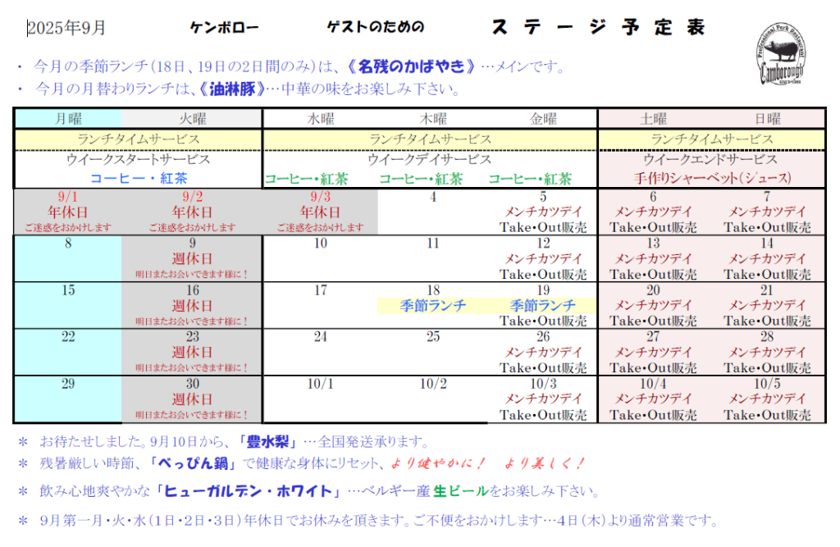Click the '10/2' date
Viewport: 840px width, 547px height.
433,384
